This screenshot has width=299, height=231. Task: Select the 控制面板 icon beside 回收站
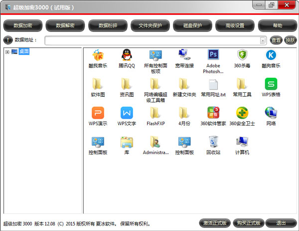pos(184,142)
